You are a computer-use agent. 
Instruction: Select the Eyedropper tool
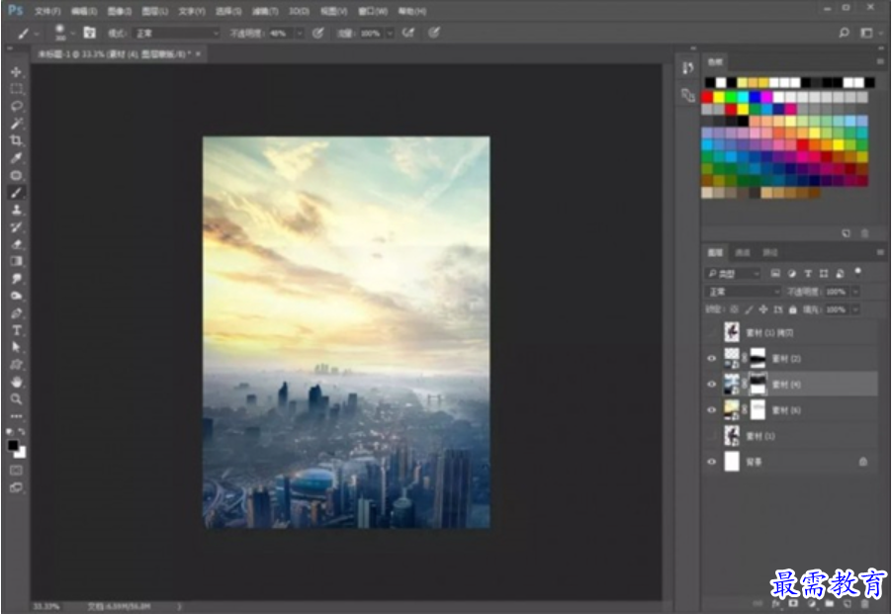(17, 158)
